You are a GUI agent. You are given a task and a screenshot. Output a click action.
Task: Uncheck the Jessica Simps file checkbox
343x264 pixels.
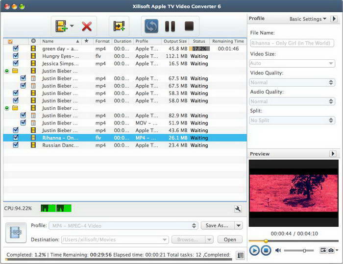[16, 64]
